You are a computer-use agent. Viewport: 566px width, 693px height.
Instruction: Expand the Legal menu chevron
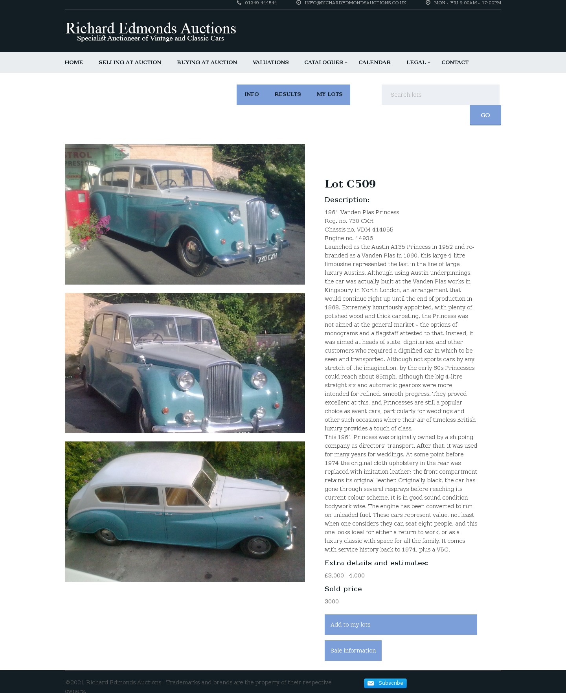429,62
